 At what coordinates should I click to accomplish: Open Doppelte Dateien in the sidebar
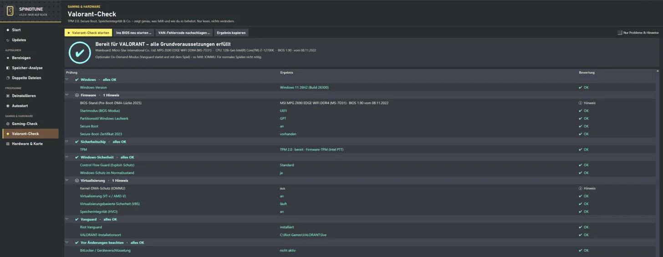click(x=31, y=78)
